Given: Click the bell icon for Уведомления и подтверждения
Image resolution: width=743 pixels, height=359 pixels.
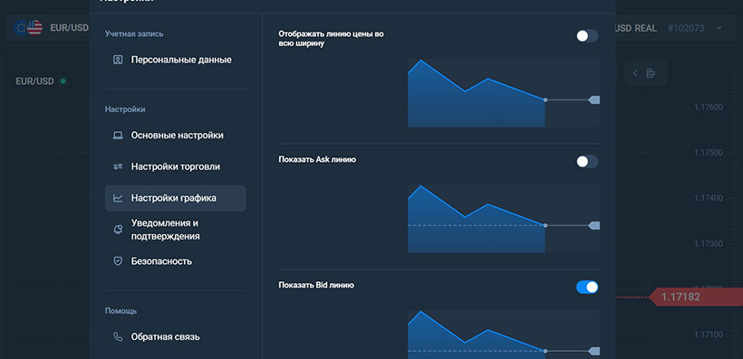Looking at the screenshot, I should click(118, 230).
